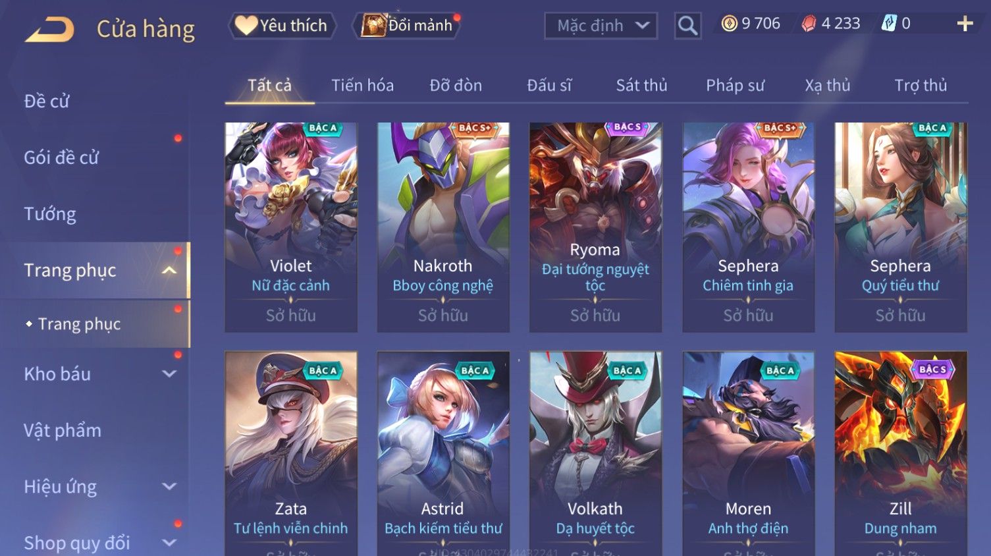Expand the Hiệu ứng sidebar section

tap(169, 486)
